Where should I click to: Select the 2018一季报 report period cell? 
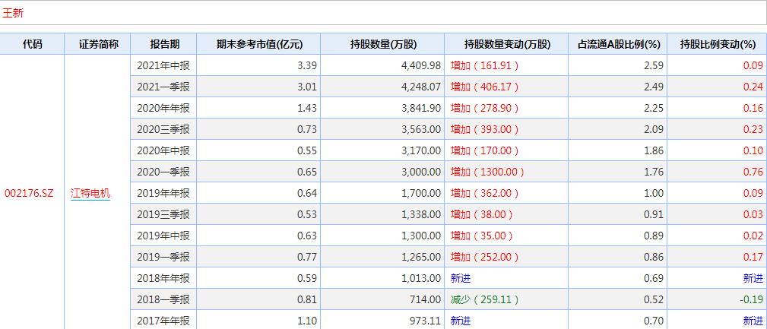(164, 299)
